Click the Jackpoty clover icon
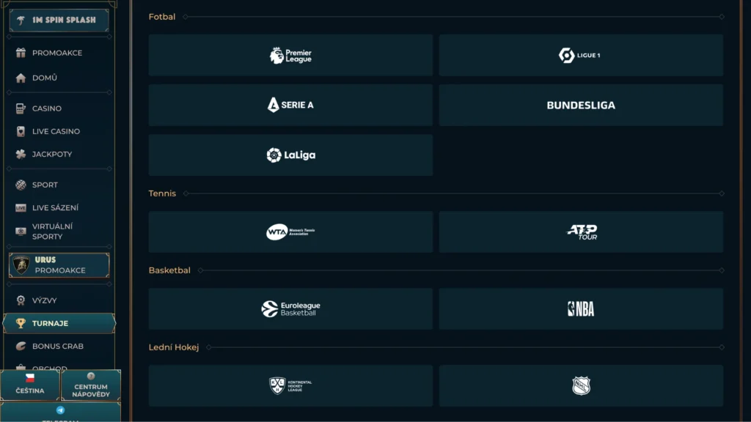The height and width of the screenshot is (422, 751). point(21,155)
